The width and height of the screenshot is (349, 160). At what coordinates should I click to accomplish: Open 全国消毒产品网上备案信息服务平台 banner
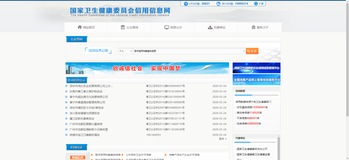click(x=256, y=80)
